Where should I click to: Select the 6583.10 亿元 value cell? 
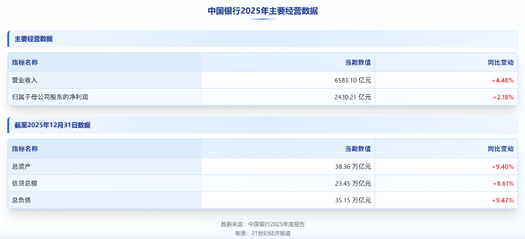click(351, 80)
